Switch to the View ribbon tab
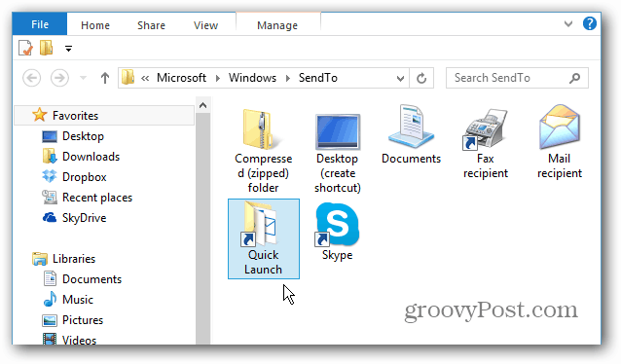Viewport: 621px width, 364px height. 205,25
